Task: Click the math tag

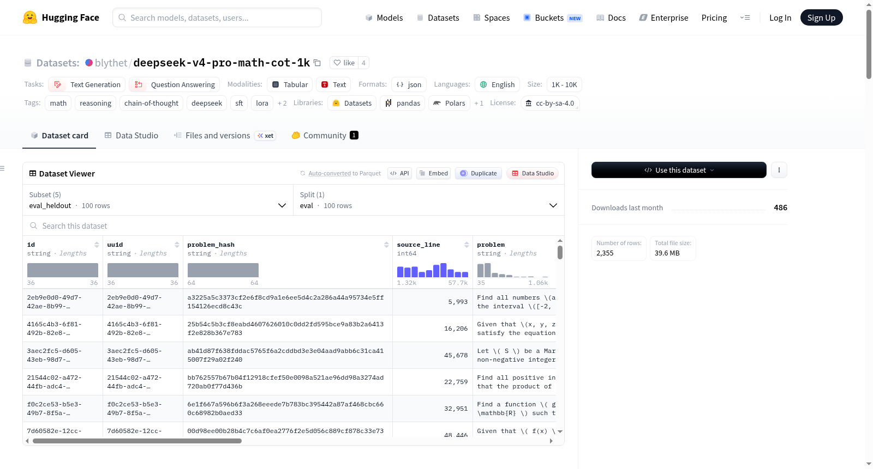Action: [58, 103]
